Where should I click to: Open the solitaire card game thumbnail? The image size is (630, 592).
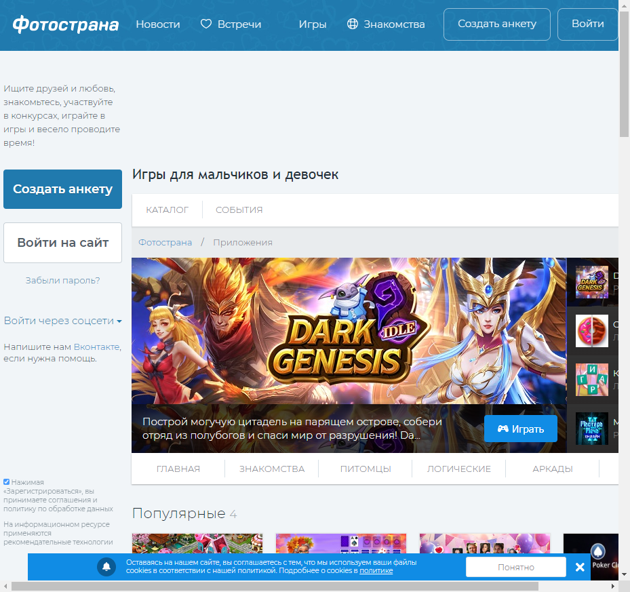point(341,543)
